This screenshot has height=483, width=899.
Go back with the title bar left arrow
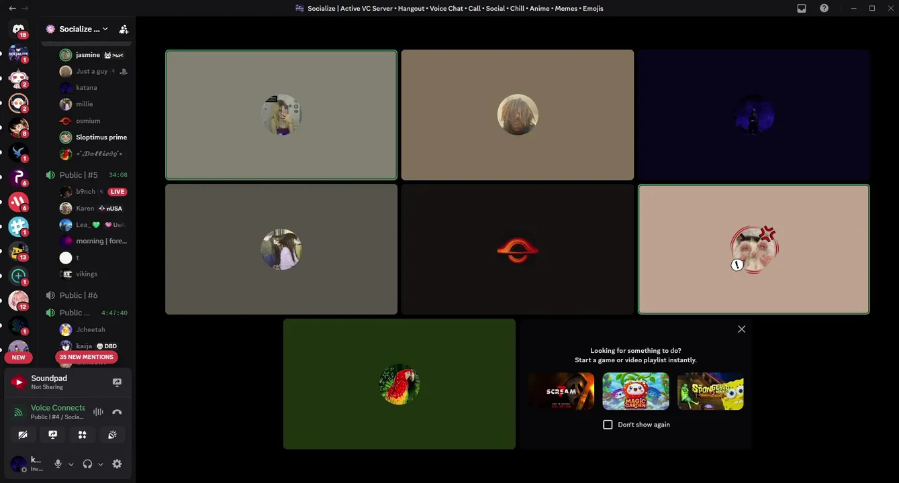coord(12,8)
